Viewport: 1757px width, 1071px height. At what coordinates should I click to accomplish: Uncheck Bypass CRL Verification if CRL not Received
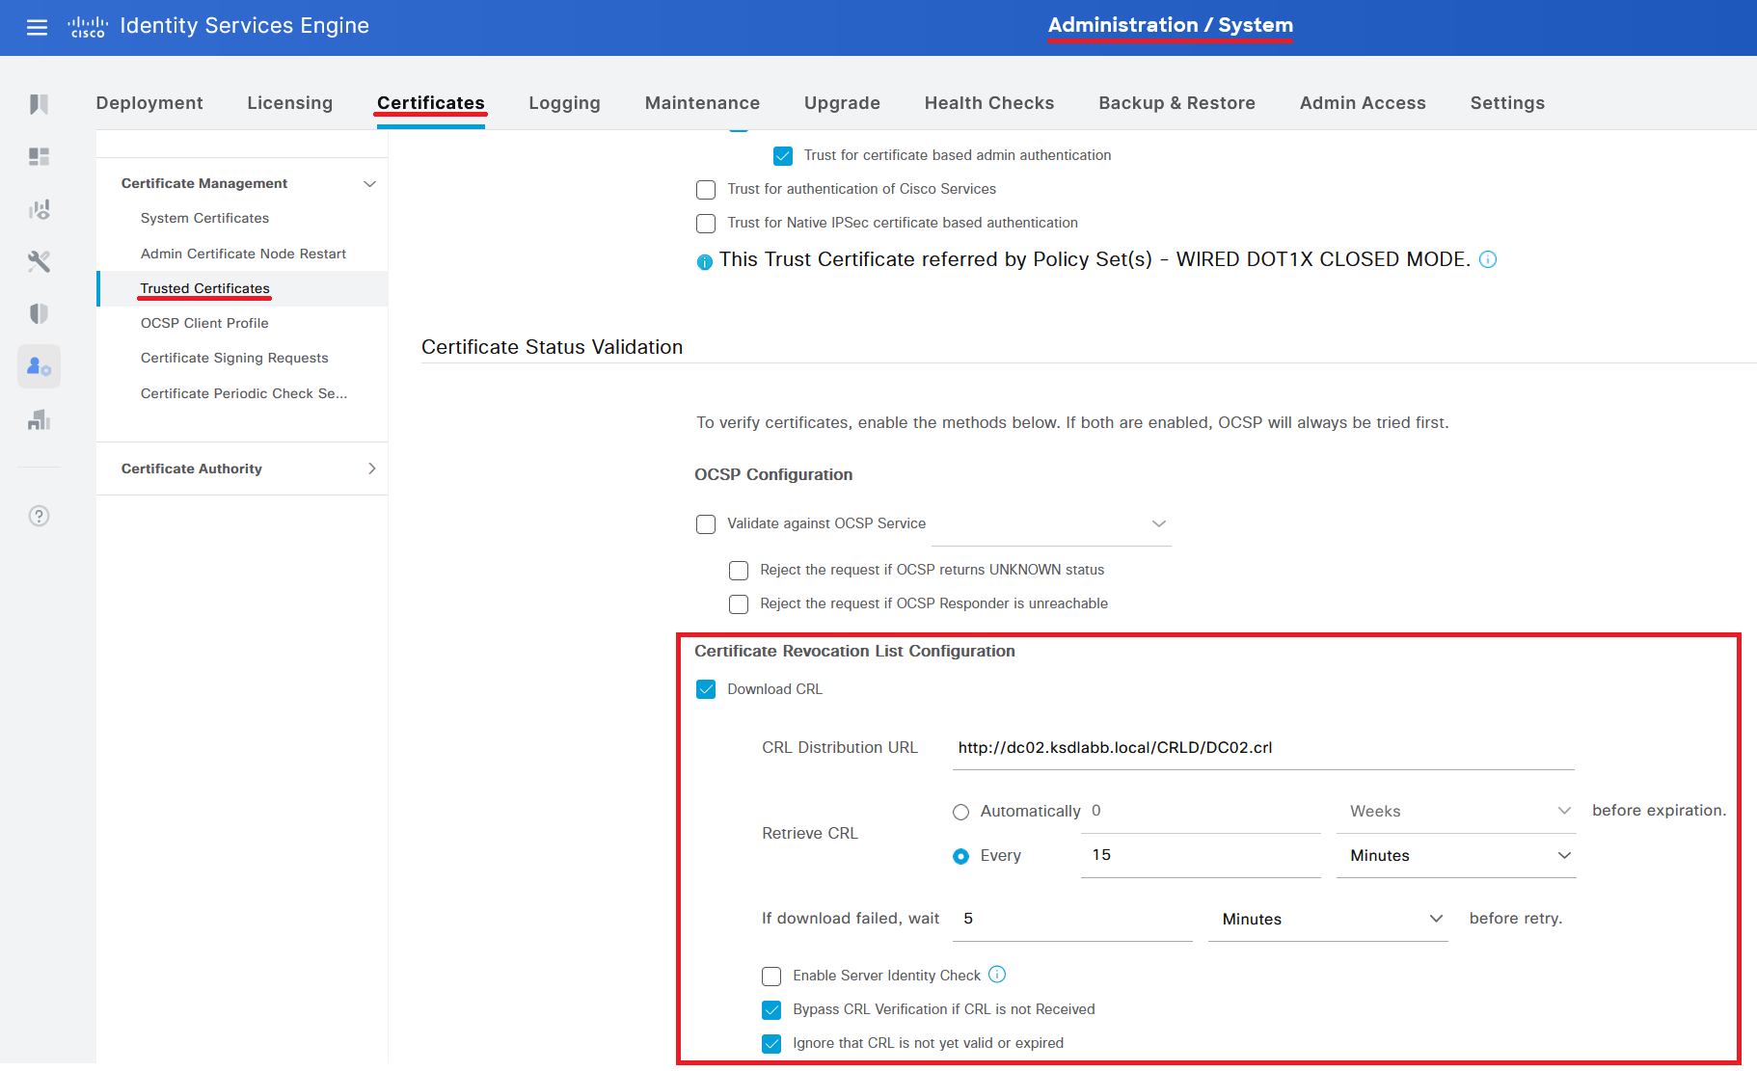click(x=771, y=1010)
